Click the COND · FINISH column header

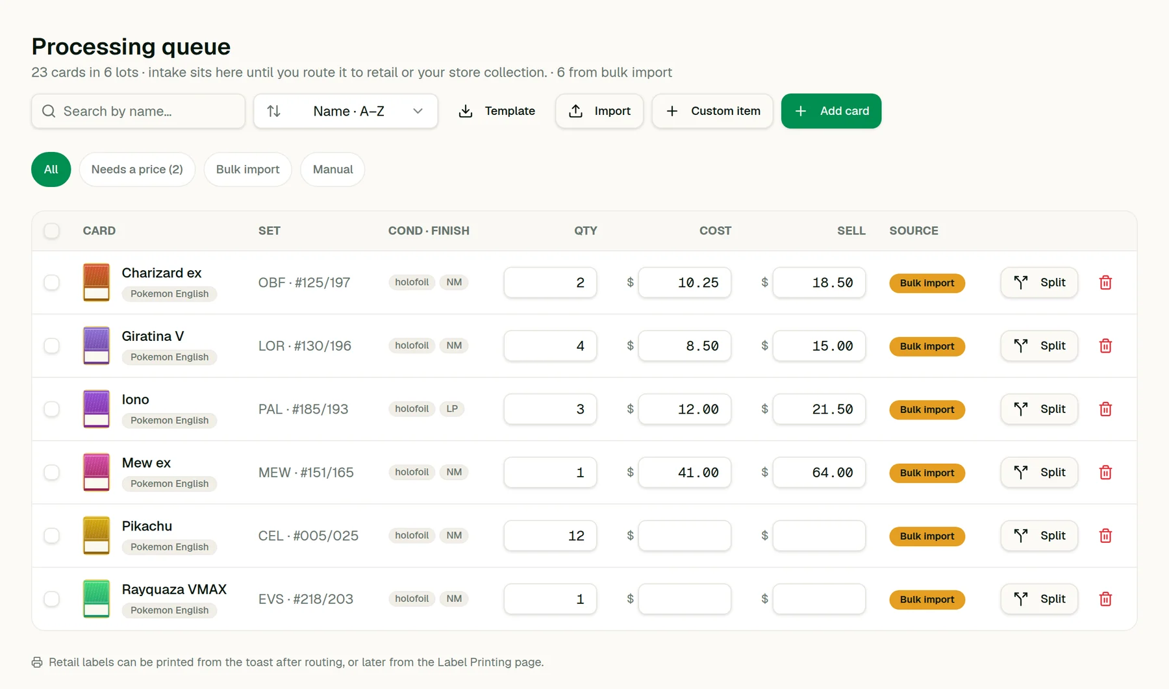pyautogui.click(x=429, y=231)
